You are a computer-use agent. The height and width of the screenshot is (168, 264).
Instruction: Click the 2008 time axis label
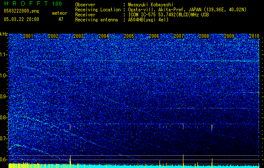[204, 36]
